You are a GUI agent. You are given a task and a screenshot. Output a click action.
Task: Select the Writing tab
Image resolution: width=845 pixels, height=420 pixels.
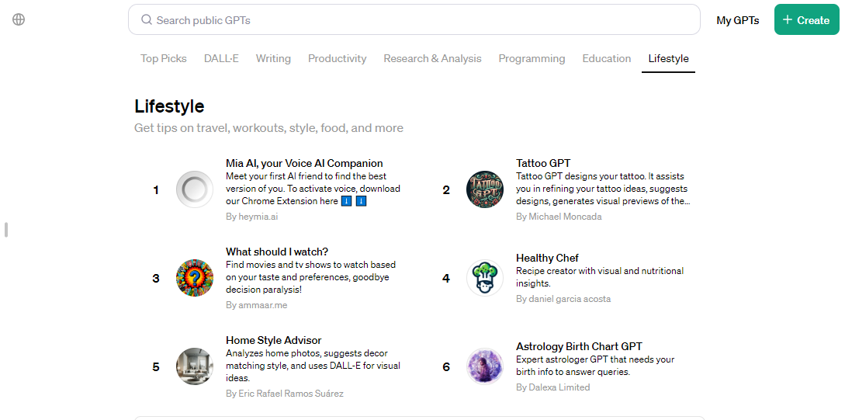(273, 58)
